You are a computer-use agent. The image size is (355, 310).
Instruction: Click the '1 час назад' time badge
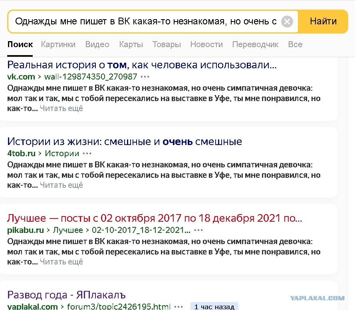pos(214,306)
